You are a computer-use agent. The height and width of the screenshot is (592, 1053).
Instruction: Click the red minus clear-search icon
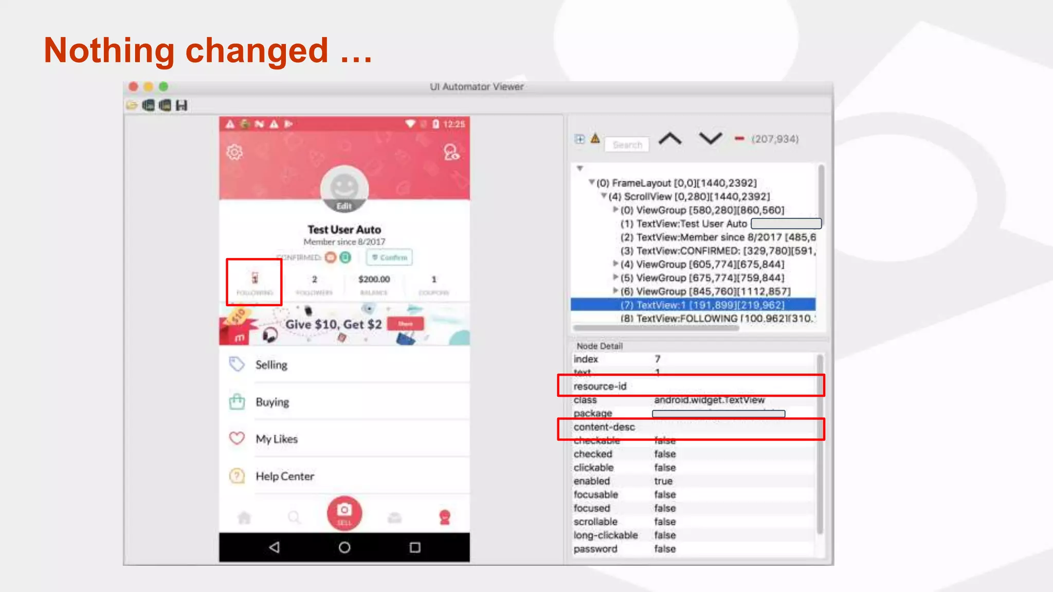point(739,139)
